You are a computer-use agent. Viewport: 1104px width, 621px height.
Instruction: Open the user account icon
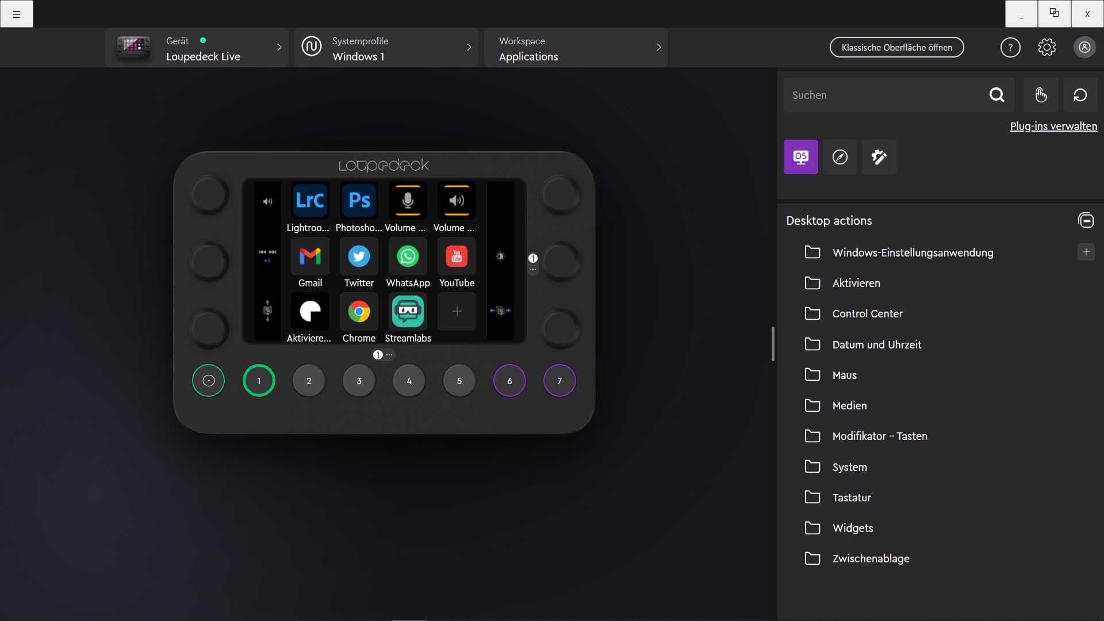coord(1084,47)
